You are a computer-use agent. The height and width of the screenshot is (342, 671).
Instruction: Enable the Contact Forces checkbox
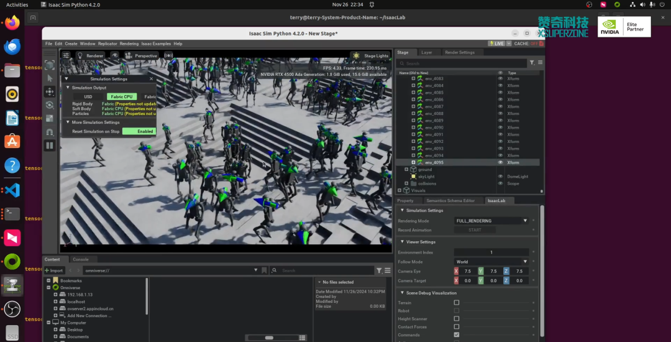(457, 327)
